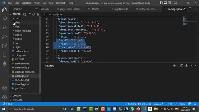Customize layout from title bar
The width and height of the screenshot is (199, 112).
[175, 3]
